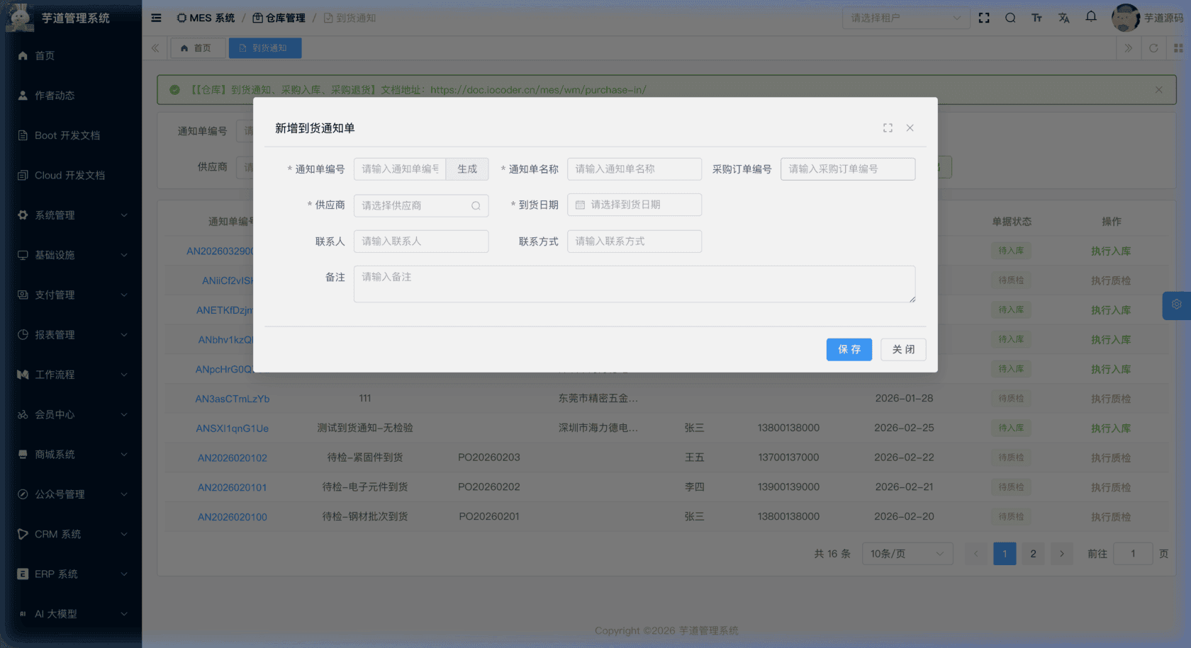The image size is (1191, 648).
Task: Open settings via the floating gear icon
Action: (x=1177, y=305)
